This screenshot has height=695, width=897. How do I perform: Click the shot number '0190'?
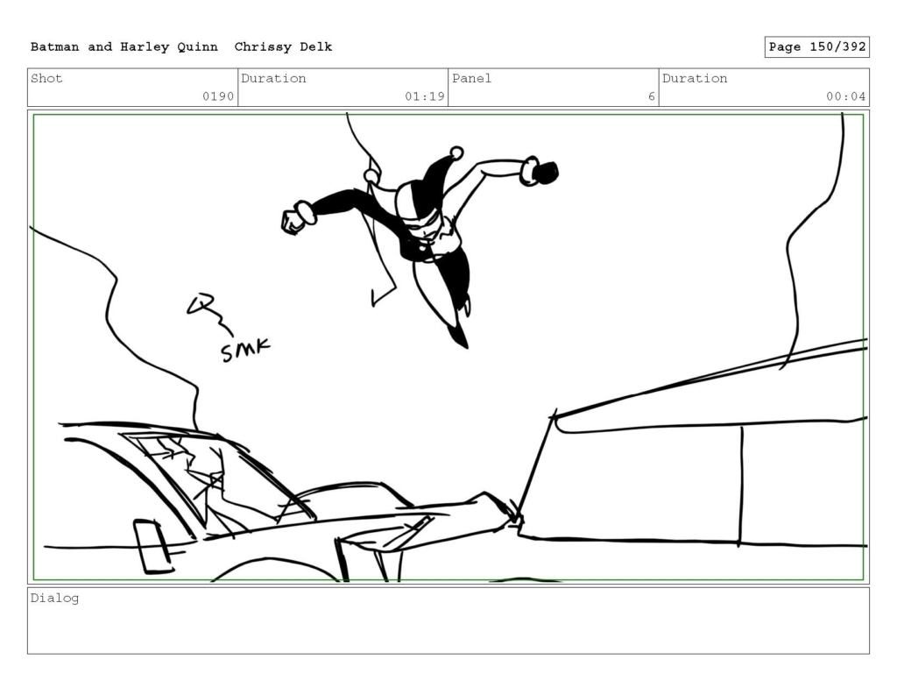(x=218, y=96)
